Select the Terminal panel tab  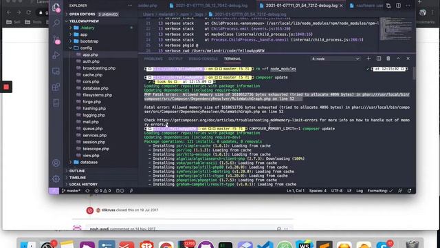point(232,59)
